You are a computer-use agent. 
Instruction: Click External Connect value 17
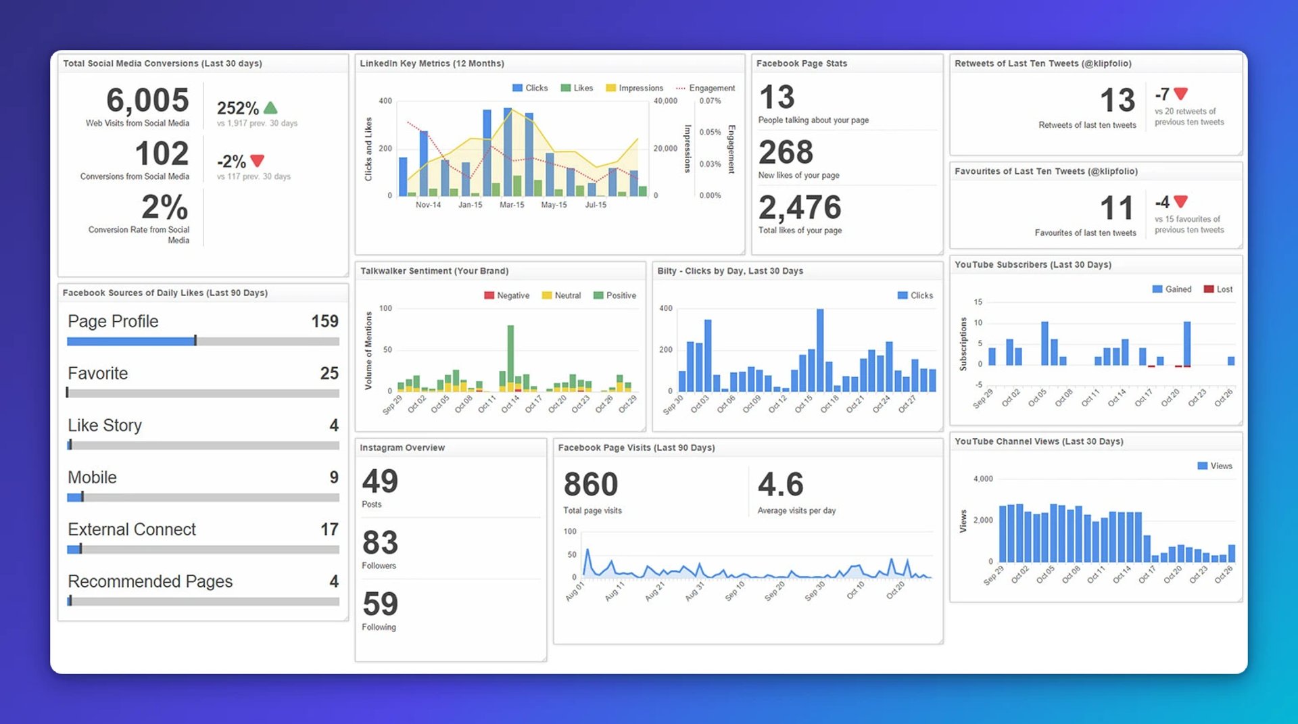329,529
